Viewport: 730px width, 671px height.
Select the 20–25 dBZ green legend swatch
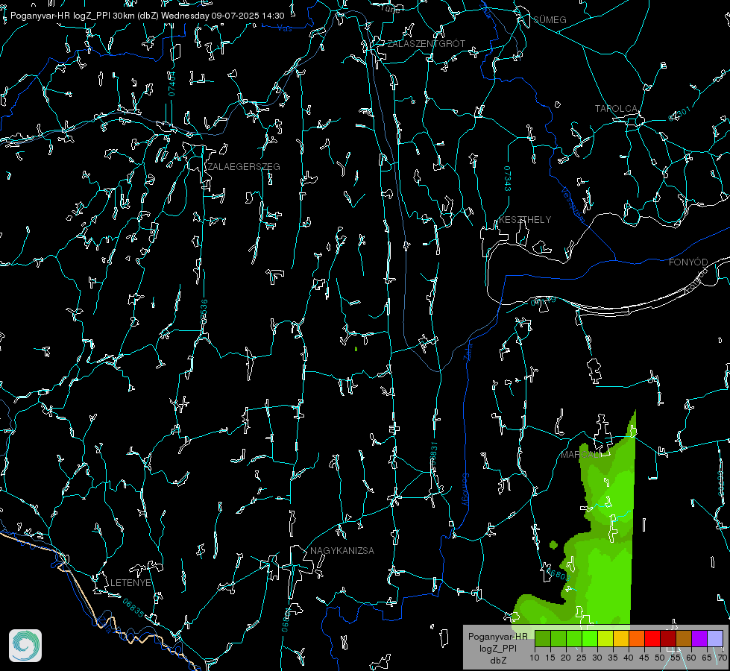pyautogui.click(x=574, y=638)
